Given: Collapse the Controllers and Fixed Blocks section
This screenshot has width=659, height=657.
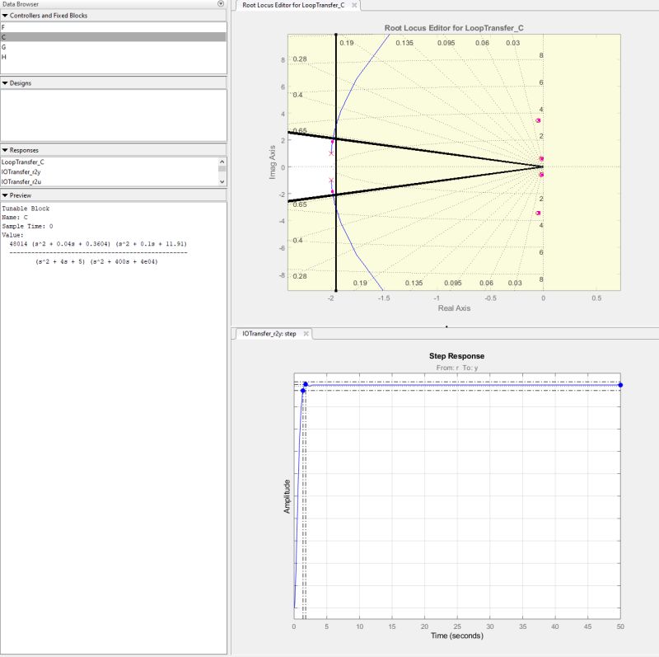Looking at the screenshot, I should pos(5,16).
